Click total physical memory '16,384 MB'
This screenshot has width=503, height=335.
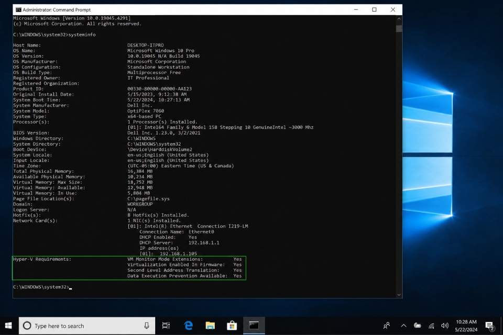pos(140,171)
